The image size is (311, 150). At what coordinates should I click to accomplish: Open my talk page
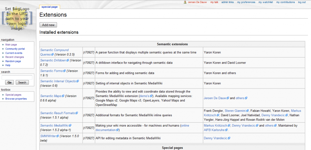pyautogui.click(x=214, y=2)
